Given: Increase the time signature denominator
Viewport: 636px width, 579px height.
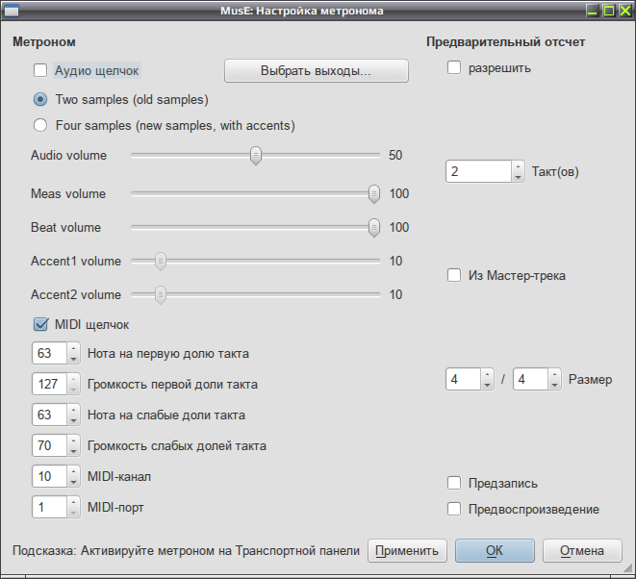Looking at the screenshot, I should point(554,374).
